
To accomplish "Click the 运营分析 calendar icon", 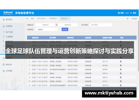I will [4, 65].
